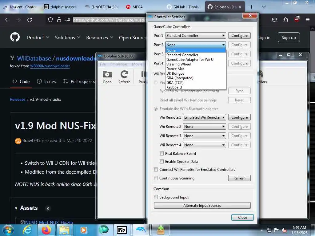The image size is (315, 236).
Task: Open the list all tabs chevron
Action: pyautogui.click(x=264, y=7)
